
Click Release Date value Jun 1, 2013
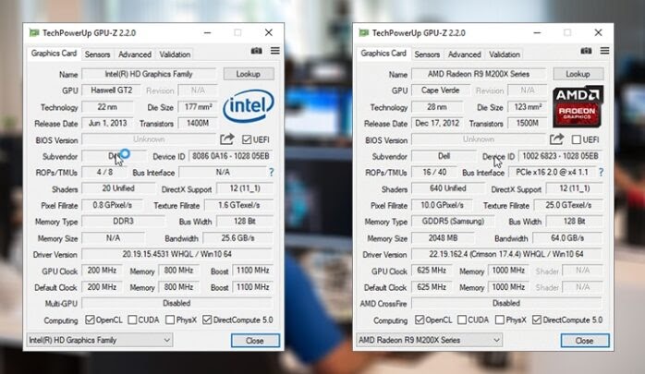107,124
